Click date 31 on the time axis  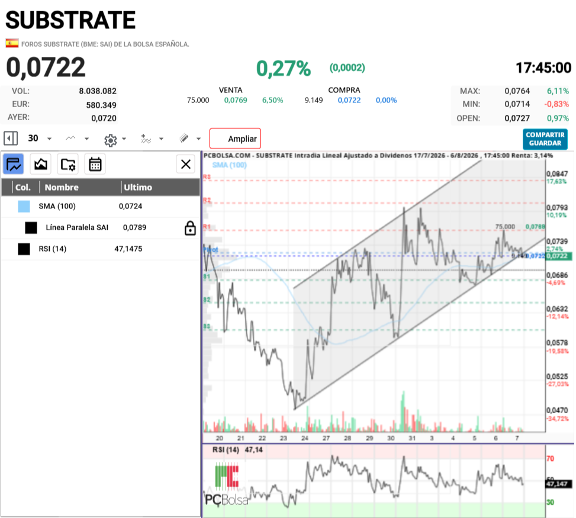click(x=412, y=438)
